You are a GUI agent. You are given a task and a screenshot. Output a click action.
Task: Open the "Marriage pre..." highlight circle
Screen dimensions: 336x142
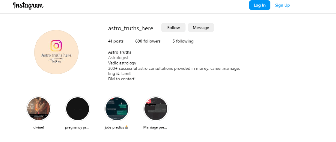click(x=156, y=109)
